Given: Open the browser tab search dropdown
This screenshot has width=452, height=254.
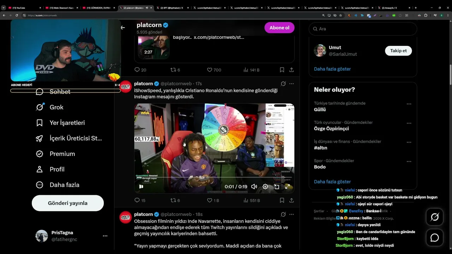Looking at the screenshot, I should coord(4,8).
